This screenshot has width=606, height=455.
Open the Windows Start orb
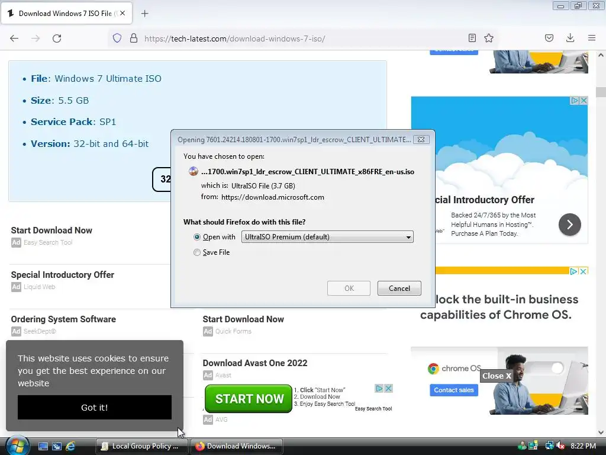pos(18,446)
